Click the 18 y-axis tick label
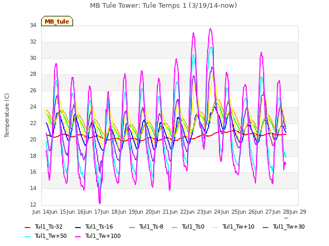 [x=33, y=156]
